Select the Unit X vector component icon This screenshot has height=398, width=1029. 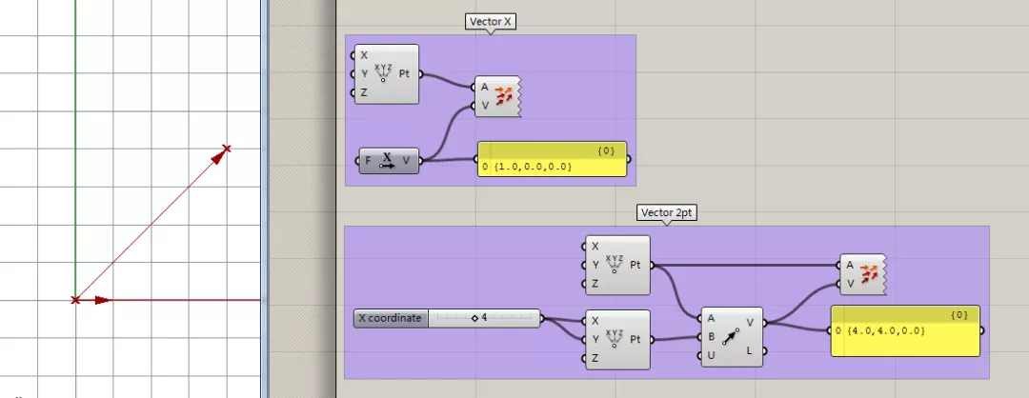coord(388,161)
